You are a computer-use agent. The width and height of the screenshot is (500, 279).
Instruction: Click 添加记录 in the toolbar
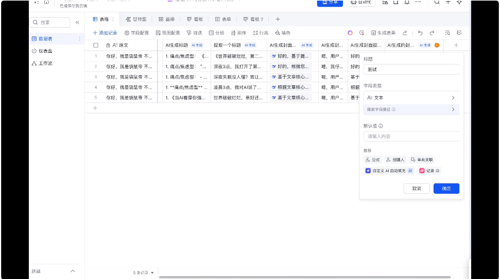coord(105,33)
